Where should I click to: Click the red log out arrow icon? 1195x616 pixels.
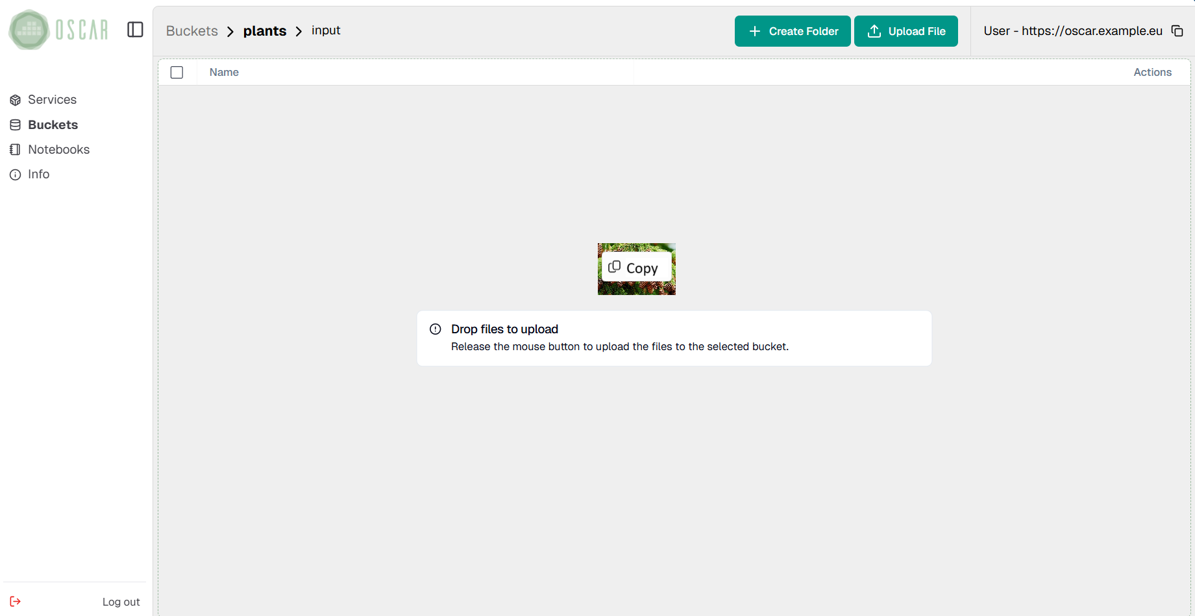point(14,601)
